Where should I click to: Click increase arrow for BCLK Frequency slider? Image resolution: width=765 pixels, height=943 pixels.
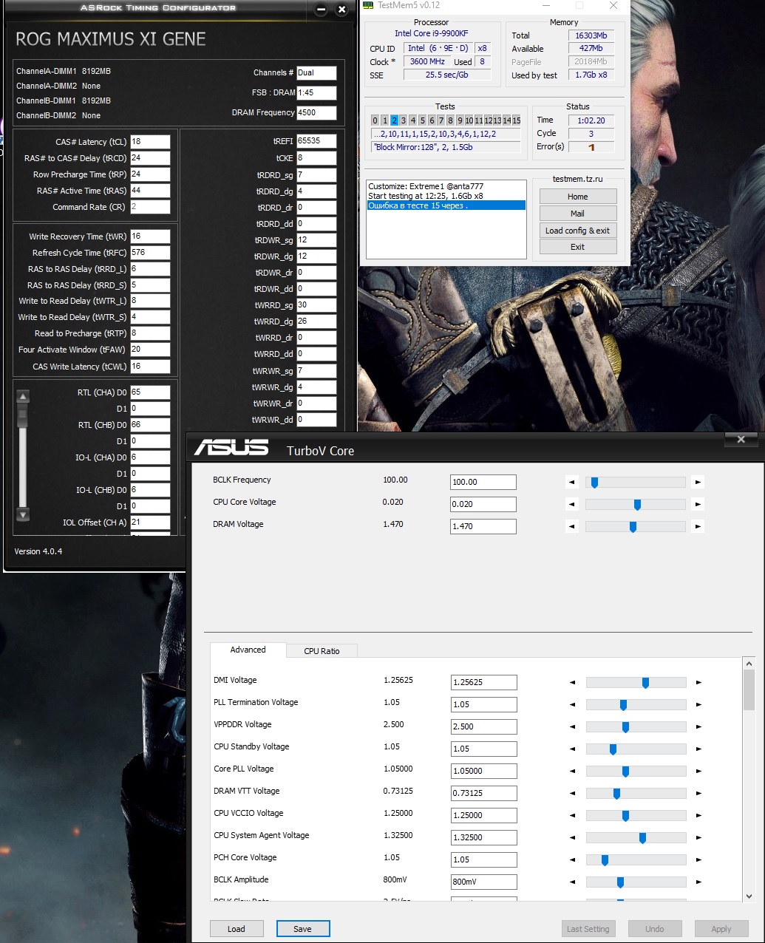(698, 482)
